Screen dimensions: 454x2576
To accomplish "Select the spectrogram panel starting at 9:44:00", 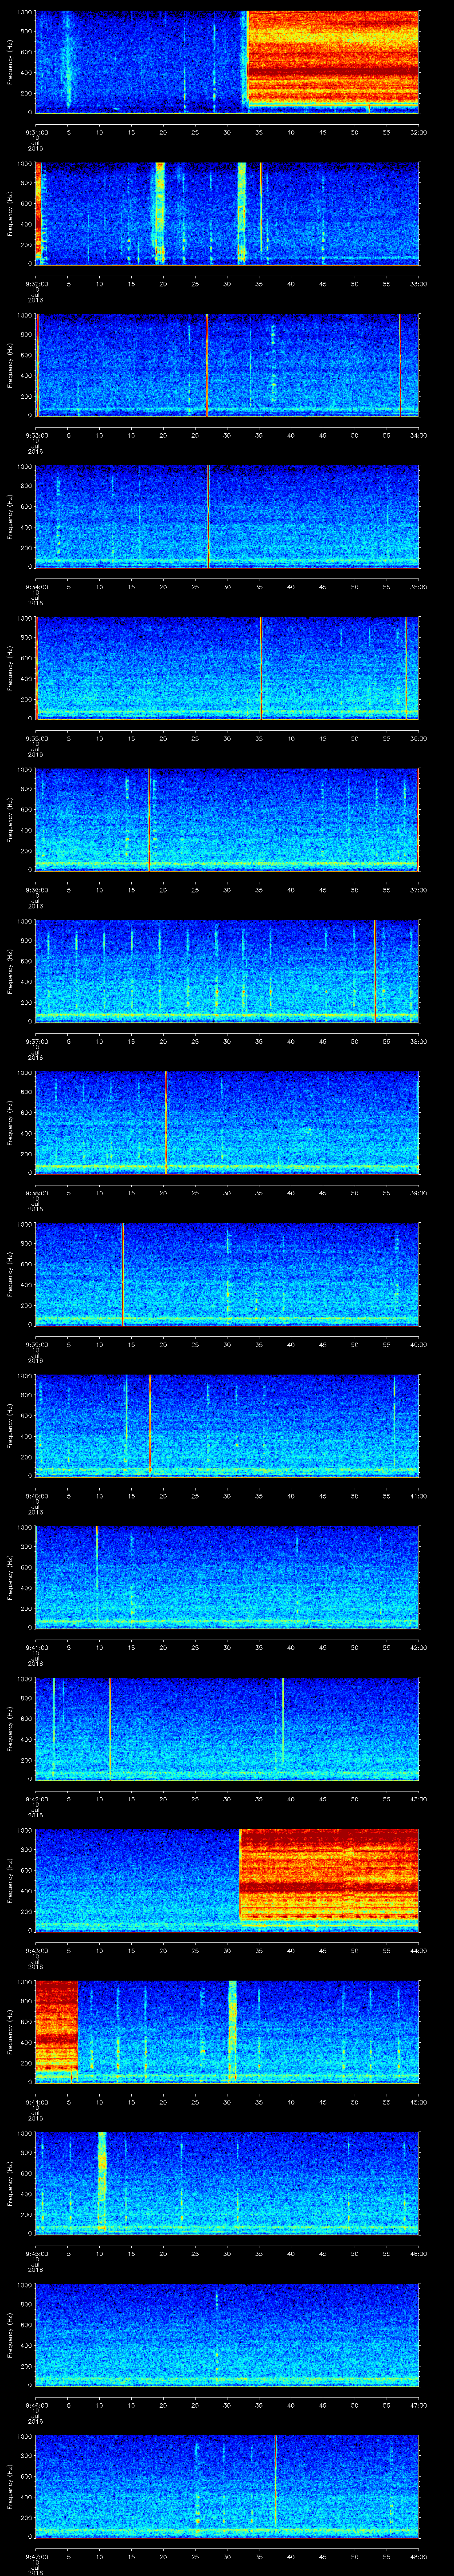I will pyautogui.click(x=227, y=2032).
